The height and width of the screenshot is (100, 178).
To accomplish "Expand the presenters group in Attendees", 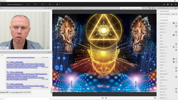I will click(159, 17).
